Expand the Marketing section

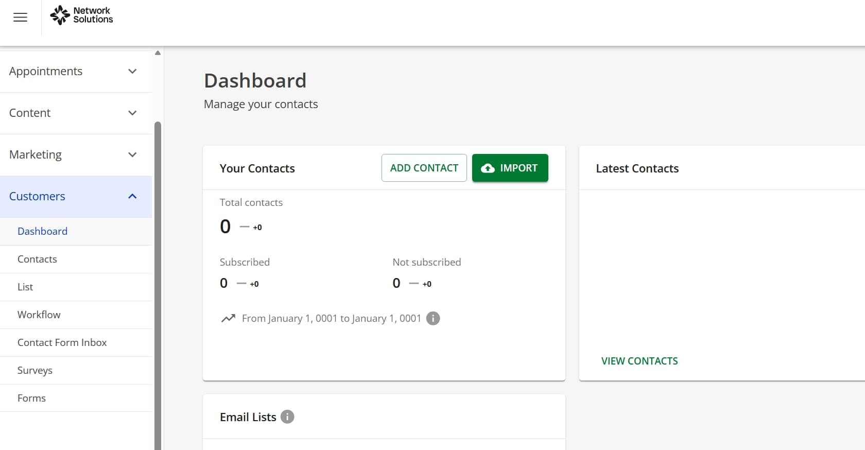(76, 155)
